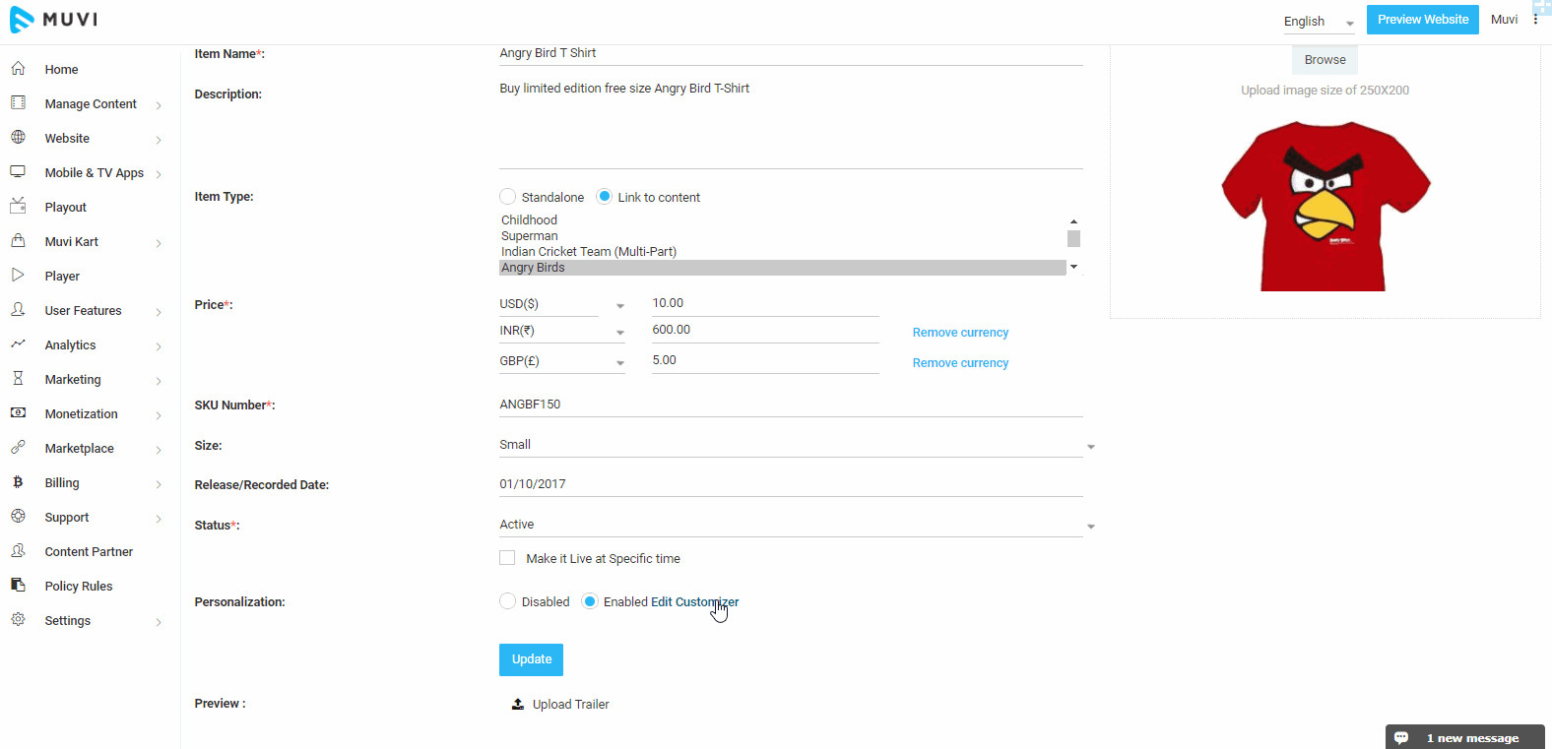The width and height of the screenshot is (1552, 749).
Task: Check Make it Live at Specific time
Action: point(507,558)
